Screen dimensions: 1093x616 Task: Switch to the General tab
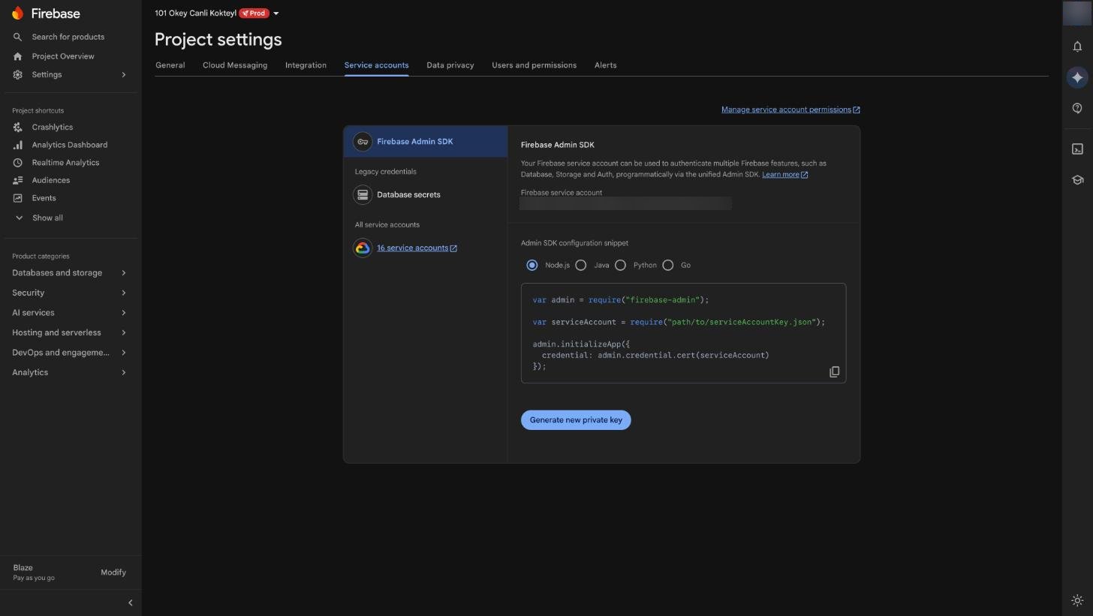click(170, 65)
